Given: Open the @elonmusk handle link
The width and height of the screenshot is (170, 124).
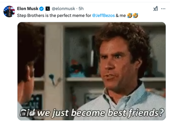Looking at the screenshot, I should (x=63, y=9).
